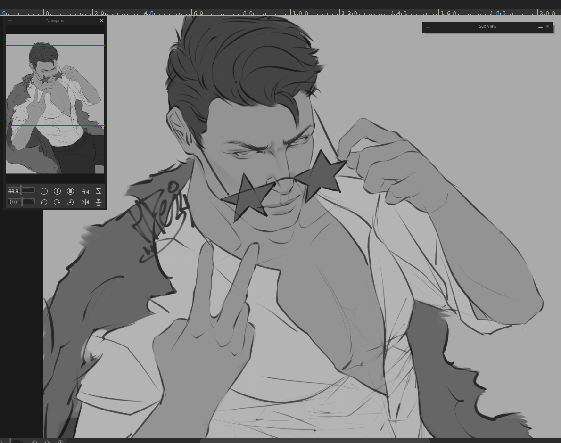Close the Sub View panel
The height and width of the screenshot is (443, 561).
click(x=547, y=26)
